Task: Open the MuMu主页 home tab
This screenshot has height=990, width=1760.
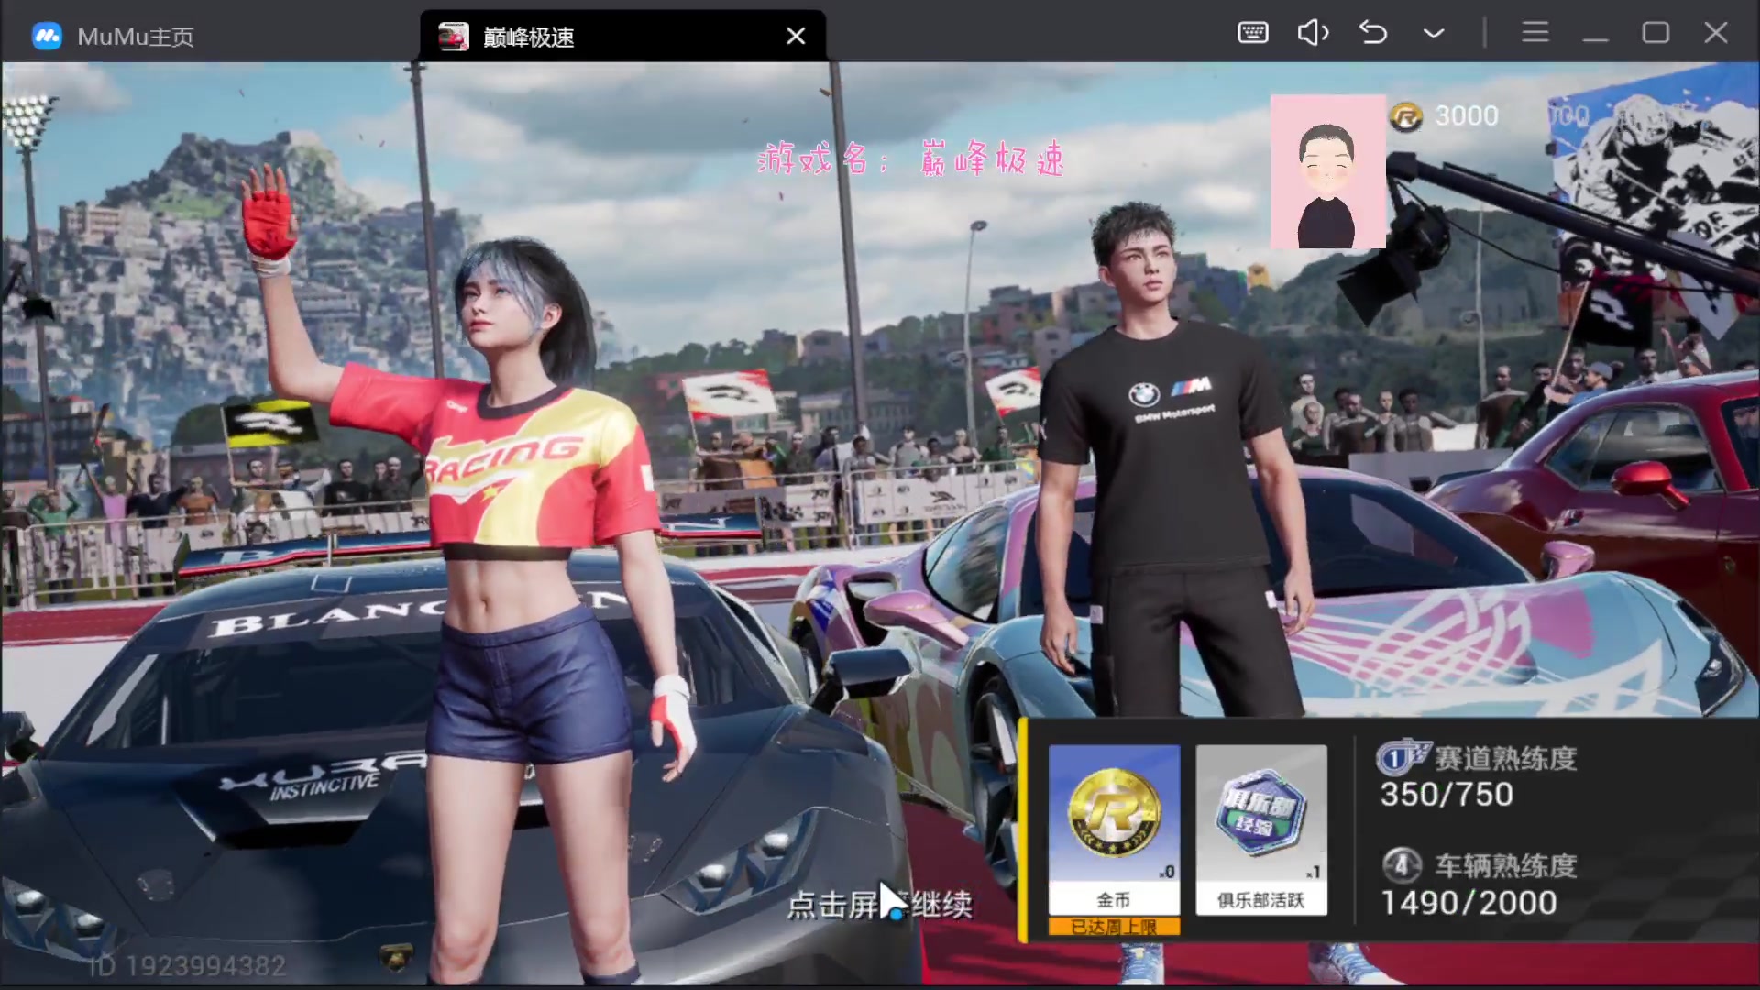Action: (x=114, y=36)
